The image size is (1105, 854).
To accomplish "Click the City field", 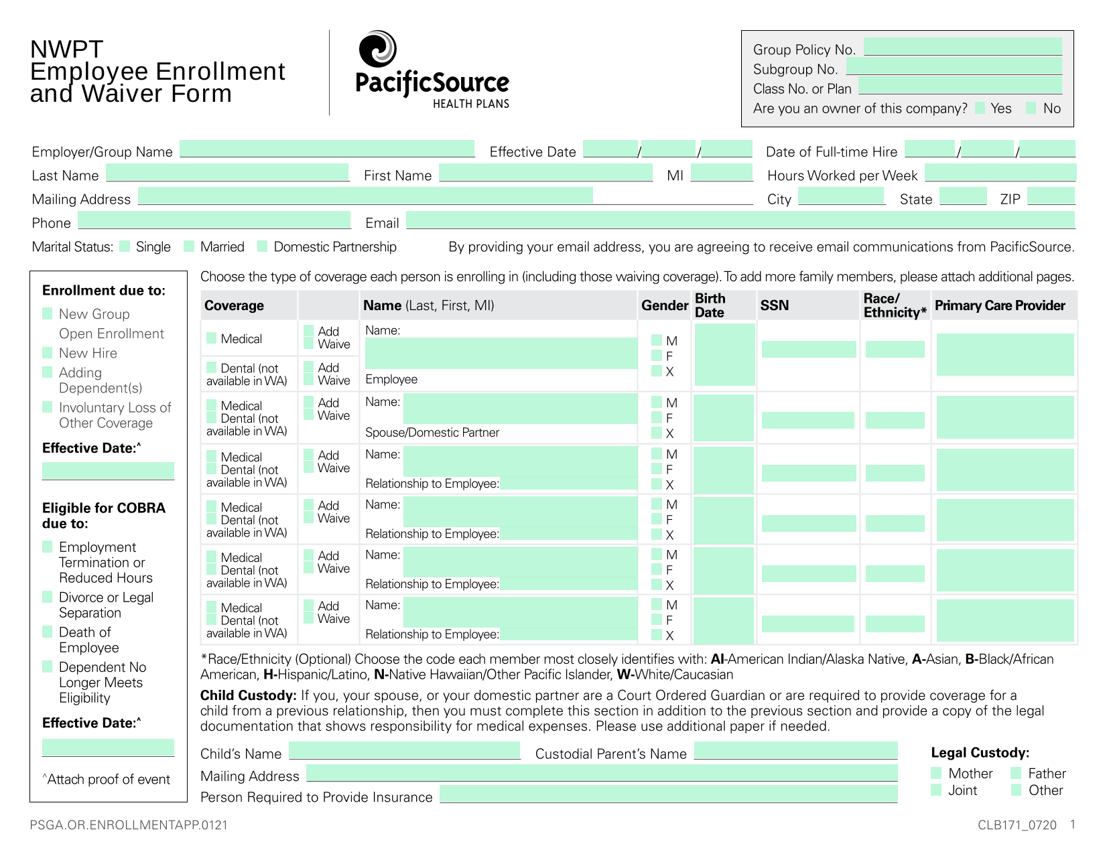I will click(x=842, y=196).
